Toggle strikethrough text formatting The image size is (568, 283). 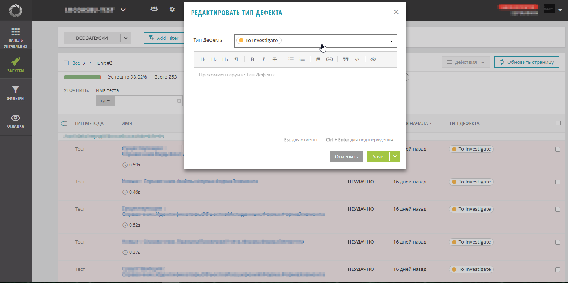[275, 59]
